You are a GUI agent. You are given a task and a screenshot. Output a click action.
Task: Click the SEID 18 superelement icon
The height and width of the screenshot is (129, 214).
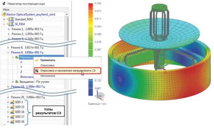click(12, 122)
